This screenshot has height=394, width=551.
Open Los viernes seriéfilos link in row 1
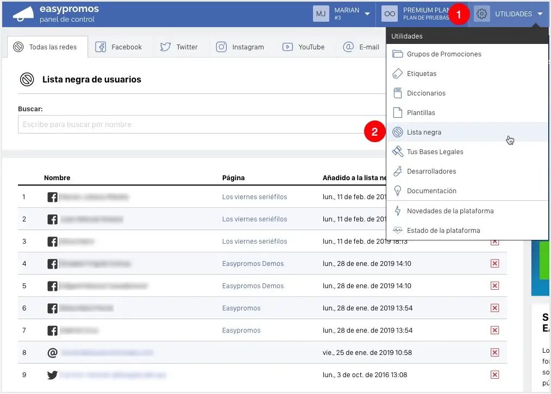(254, 197)
